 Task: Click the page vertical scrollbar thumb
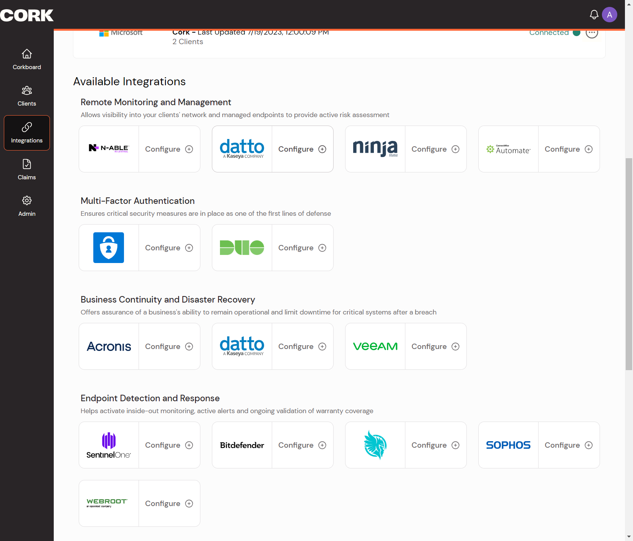click(629, 264)
